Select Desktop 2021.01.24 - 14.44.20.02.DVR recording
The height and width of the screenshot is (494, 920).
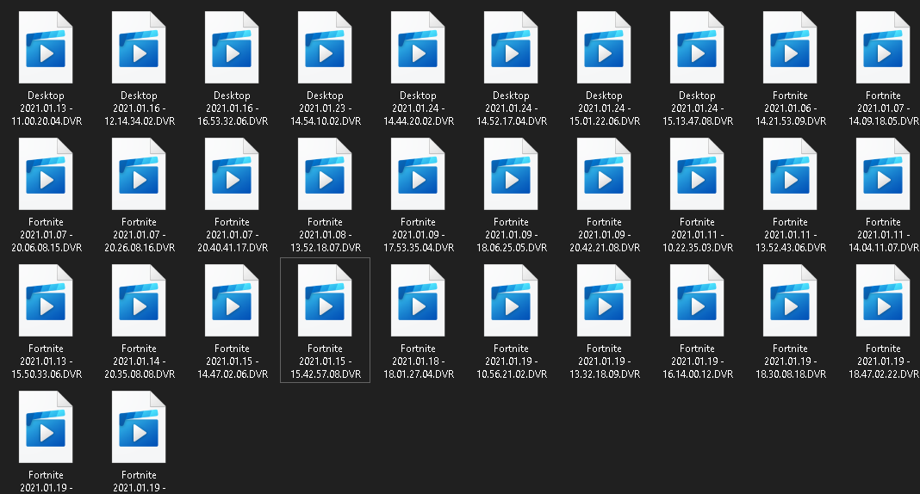tap(418, 69)
